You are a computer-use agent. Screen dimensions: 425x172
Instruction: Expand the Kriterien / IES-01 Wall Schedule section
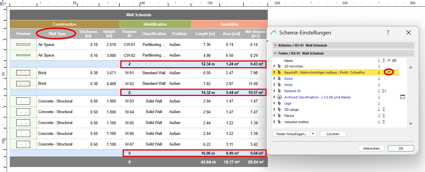(275, 45)
